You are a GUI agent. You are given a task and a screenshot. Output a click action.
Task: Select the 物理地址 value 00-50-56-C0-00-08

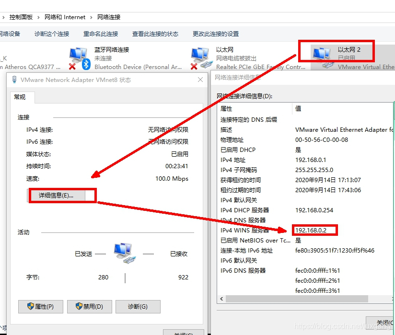click(322, 140)
